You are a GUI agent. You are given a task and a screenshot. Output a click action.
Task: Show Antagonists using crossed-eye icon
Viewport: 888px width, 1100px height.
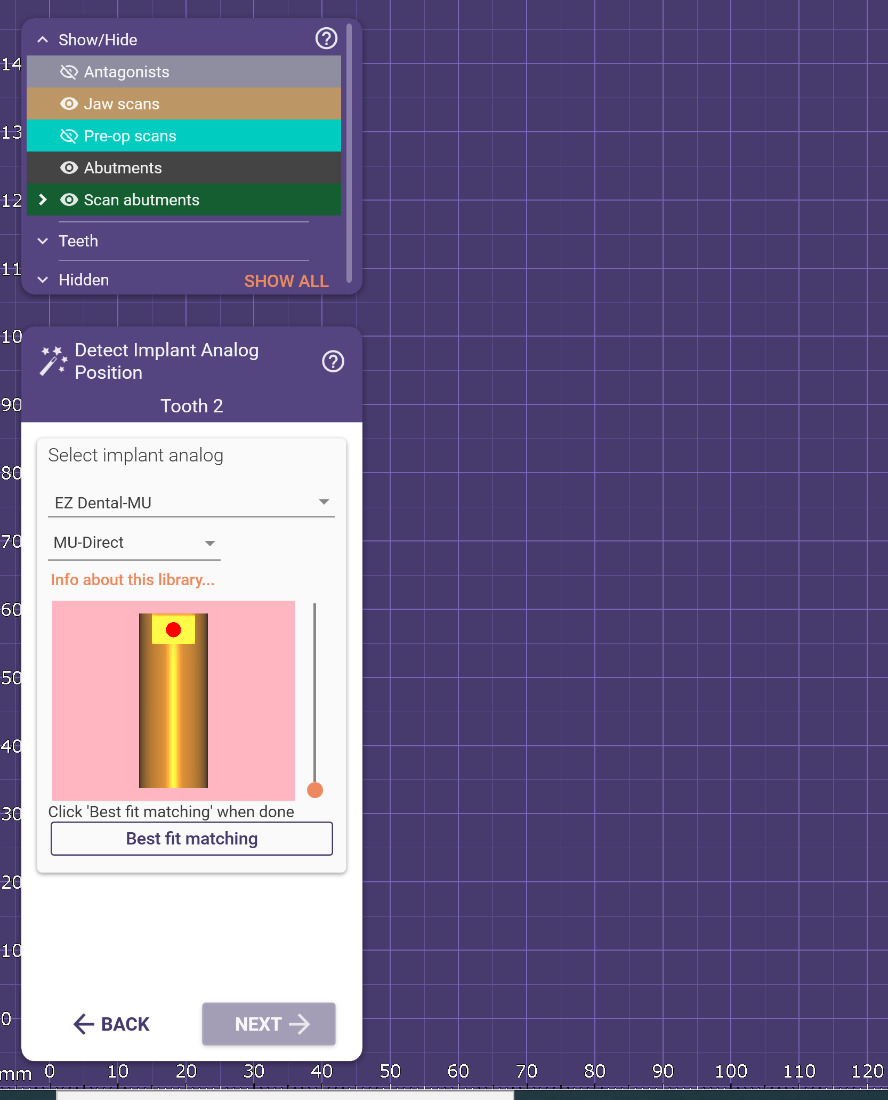point(69,72)
